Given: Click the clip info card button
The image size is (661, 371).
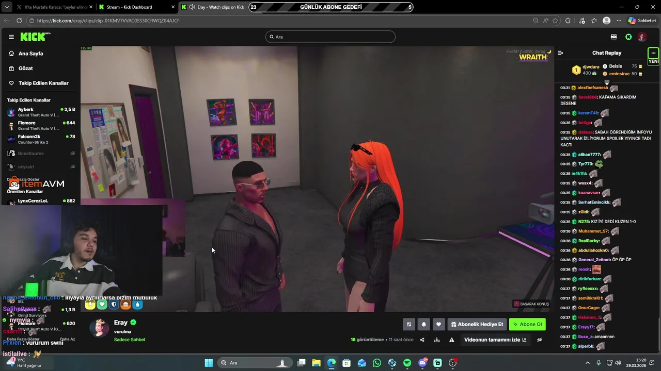Looking at the screenshot, I should (409, 324).
